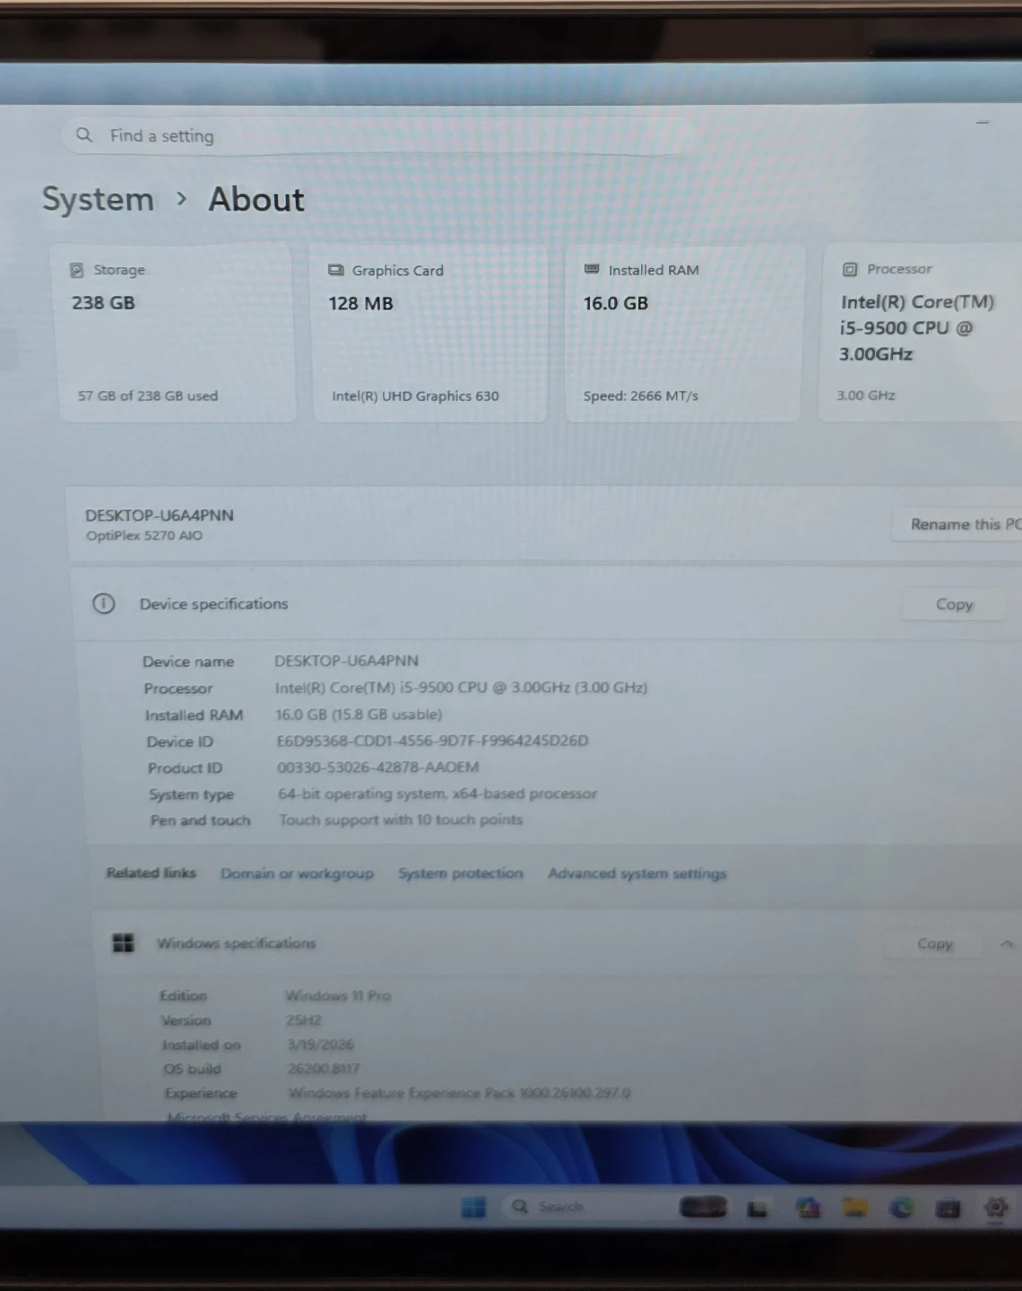Collapse the Device specifications header

coord(545,604)
